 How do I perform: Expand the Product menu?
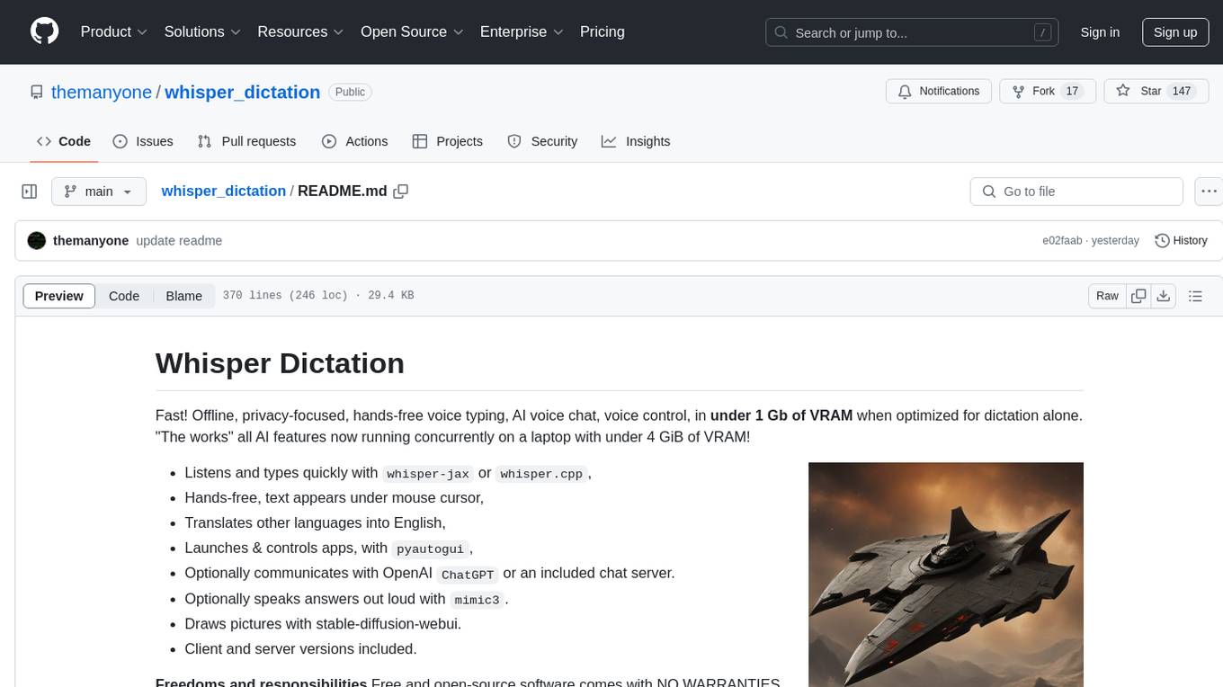tap(114, 31)
